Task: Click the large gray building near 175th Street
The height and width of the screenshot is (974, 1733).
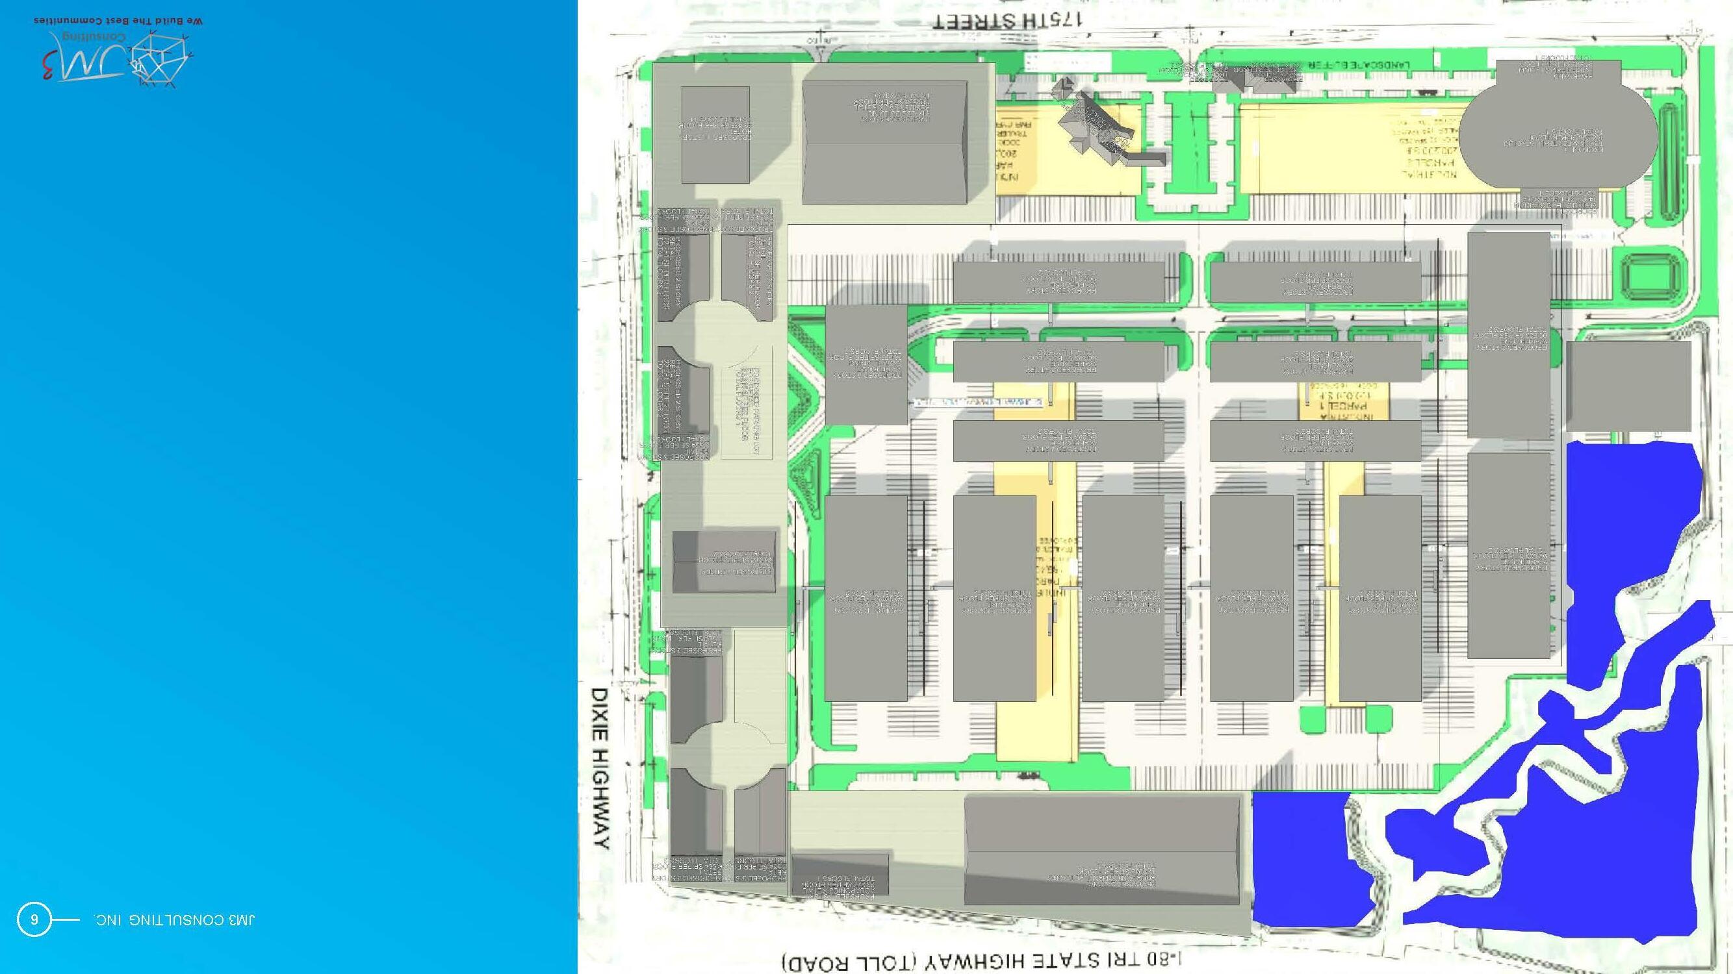Action: coord(884,141)
